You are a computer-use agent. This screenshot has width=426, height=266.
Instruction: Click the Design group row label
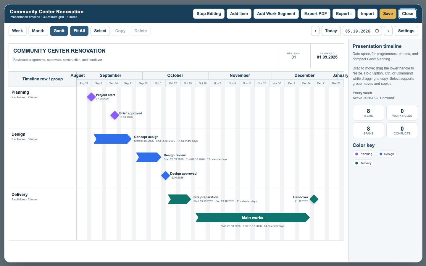point(18,134)
